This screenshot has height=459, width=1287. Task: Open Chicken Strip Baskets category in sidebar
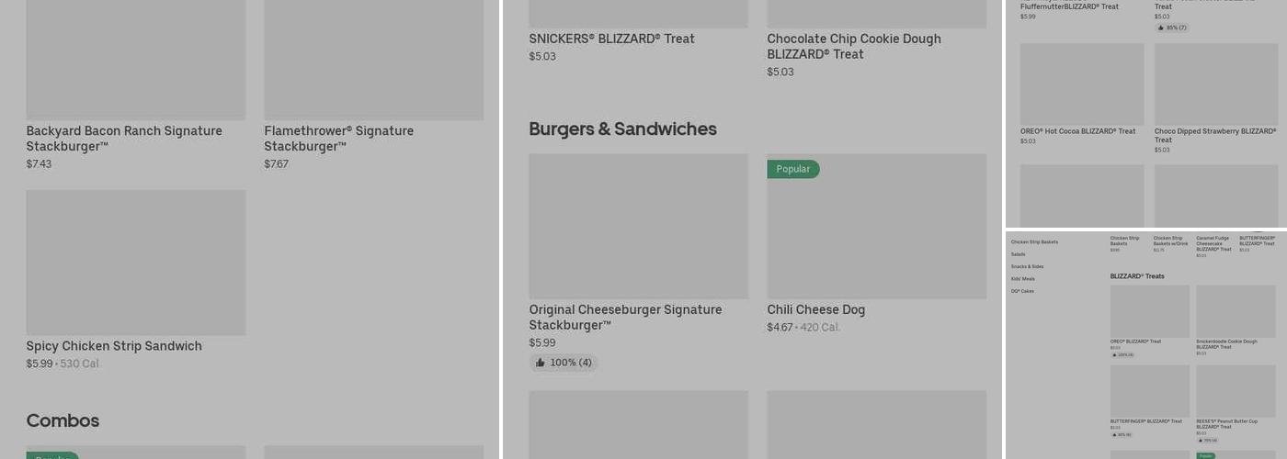(x=1034, y=242)
